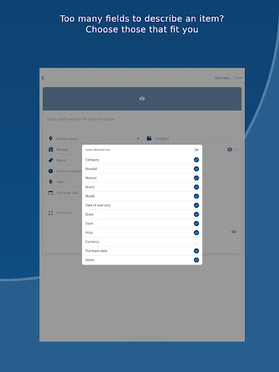
Task: Click the Dimensions label in the form
Action: 64,213
